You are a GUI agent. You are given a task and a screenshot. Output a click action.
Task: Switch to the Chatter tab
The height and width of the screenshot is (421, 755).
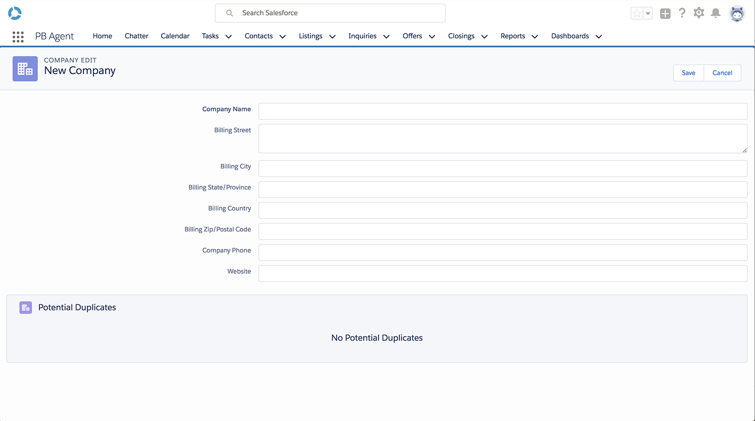(x=136, y=36)
